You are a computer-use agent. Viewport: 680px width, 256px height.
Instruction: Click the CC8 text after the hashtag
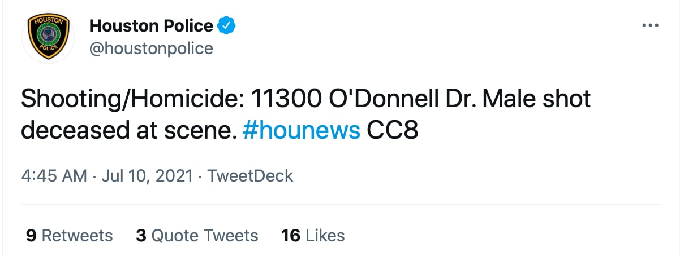click(393, 131)
